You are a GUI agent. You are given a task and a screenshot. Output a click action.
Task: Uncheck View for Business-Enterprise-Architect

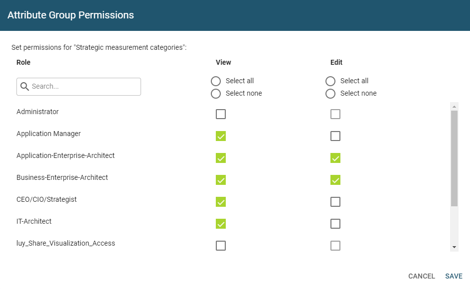click(x=221, y=180)
